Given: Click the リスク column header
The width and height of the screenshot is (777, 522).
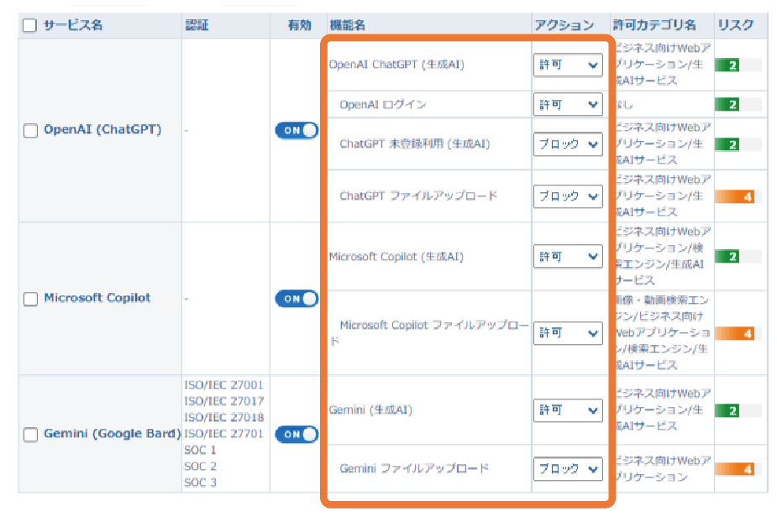Looking at the screenshot, I should tap(736, 25).
